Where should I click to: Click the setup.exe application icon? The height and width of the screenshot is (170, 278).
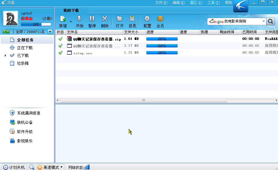69,52
